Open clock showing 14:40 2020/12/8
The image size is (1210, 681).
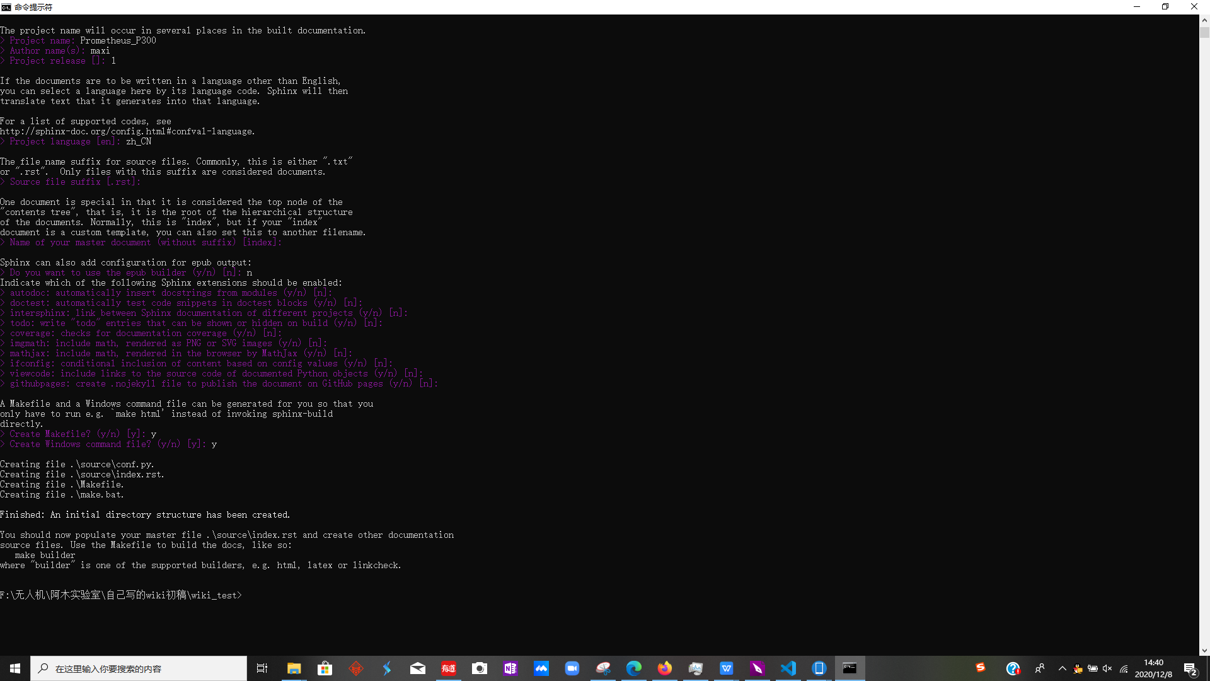point(1153,668)
